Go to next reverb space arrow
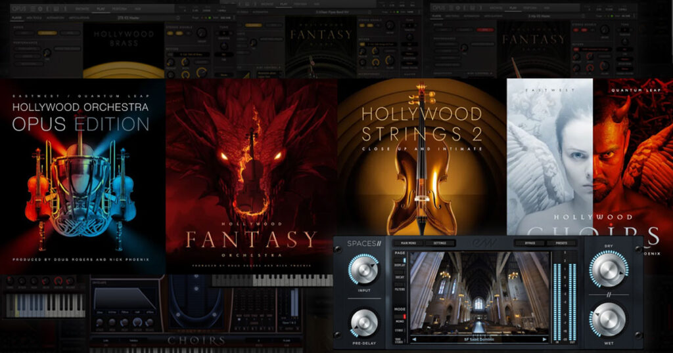 544,339
